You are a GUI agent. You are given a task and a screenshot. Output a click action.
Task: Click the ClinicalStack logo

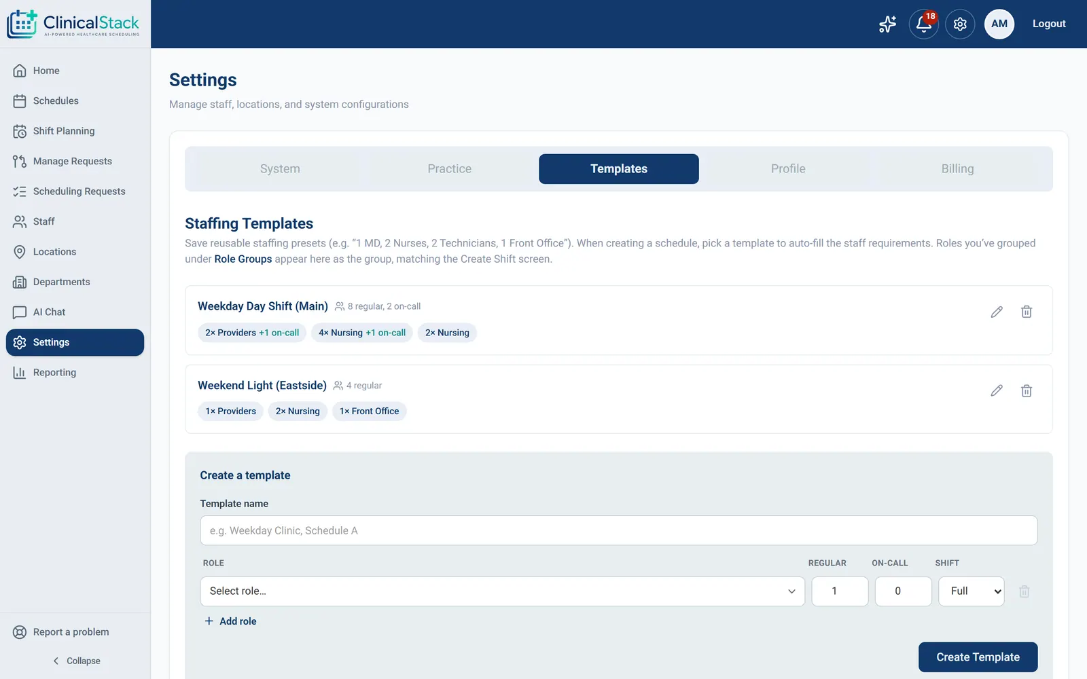73,24
